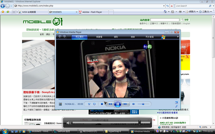Open the Page menu (網頁(P))
Screen dimensions: 215x134
[192, 12]
